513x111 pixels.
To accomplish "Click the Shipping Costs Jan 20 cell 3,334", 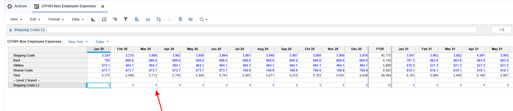I will (99, 55).
